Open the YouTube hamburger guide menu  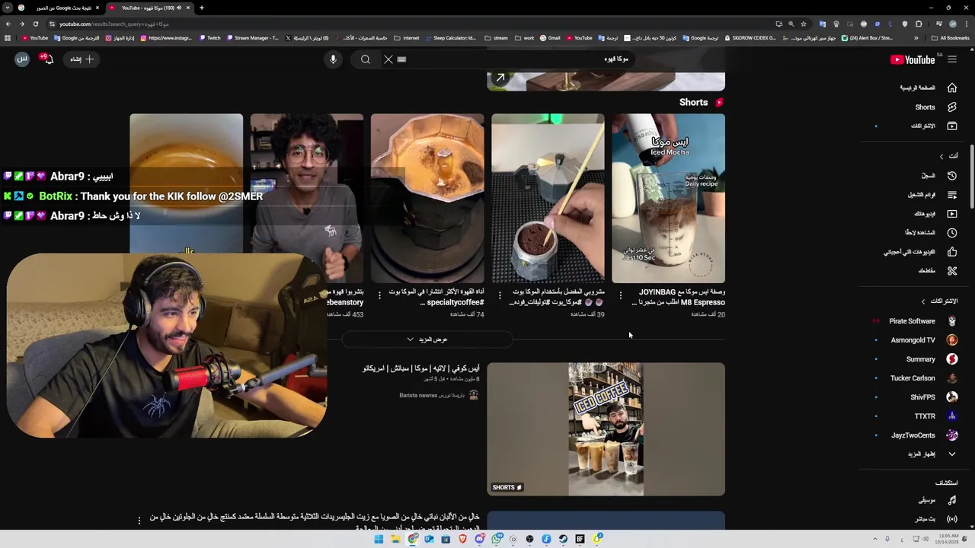coord(951,59)
